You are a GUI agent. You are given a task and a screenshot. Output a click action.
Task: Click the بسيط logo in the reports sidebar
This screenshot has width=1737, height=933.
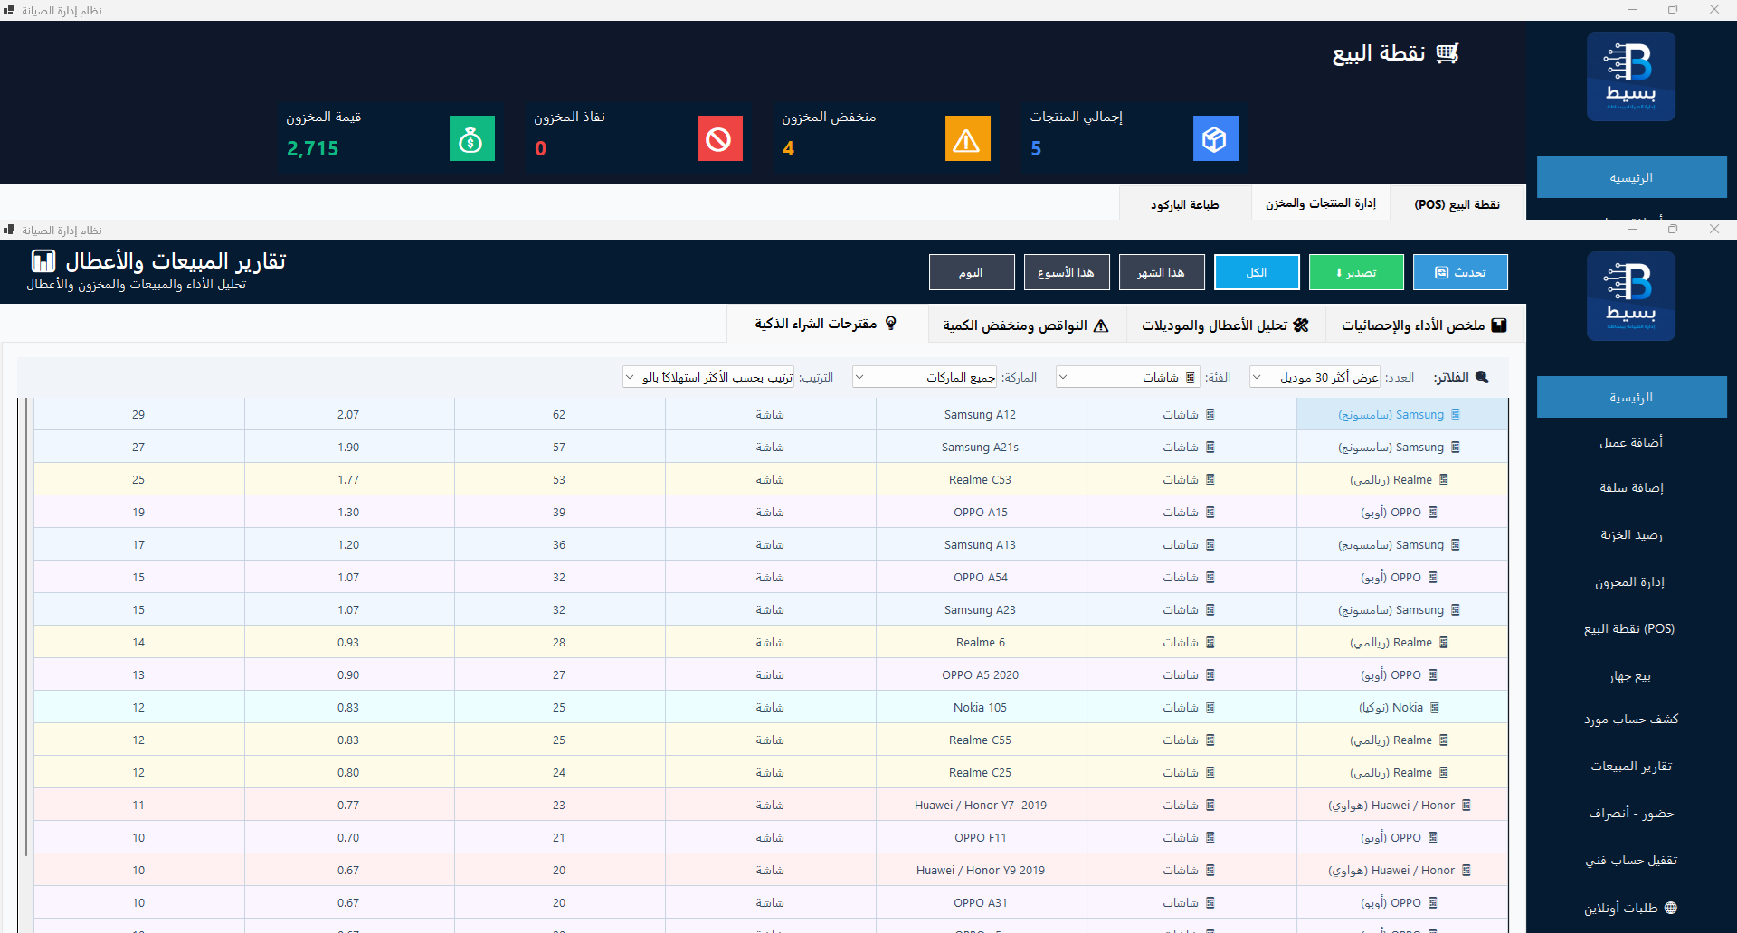pyautogui.click(x=1630, y=297)
